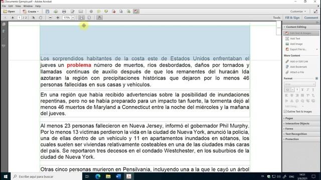
Task: Expand the Protection section
Action: pyautogui.click(x=292, y=139)
